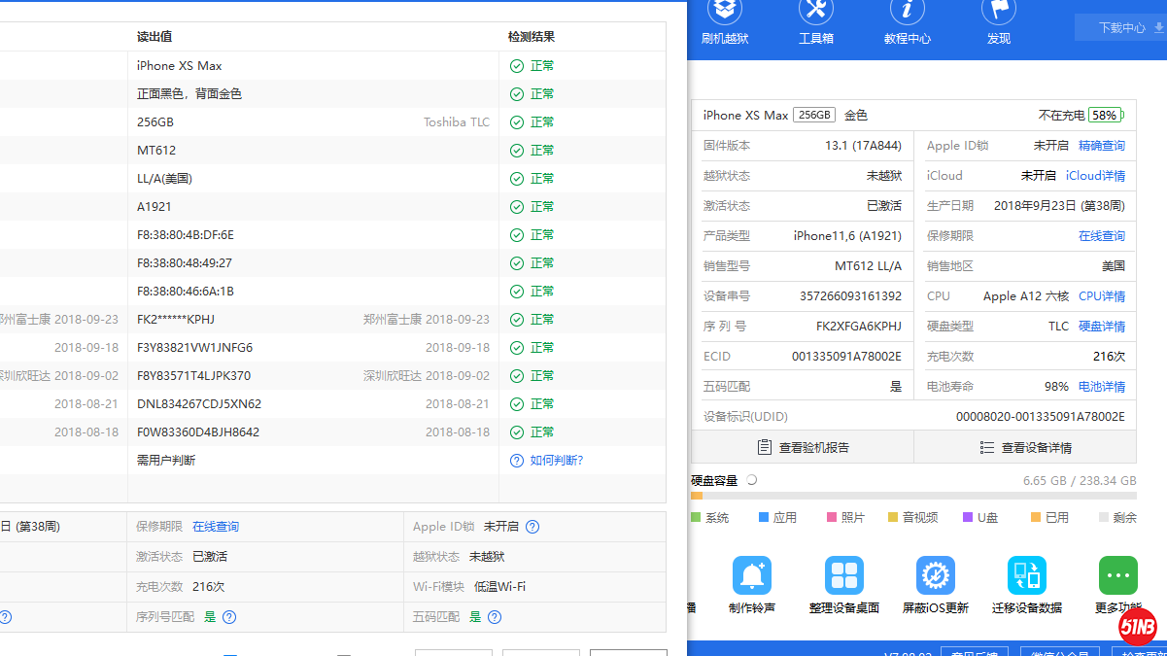Image resolution: width=1167 pixels, height=656 pixels.
Task: Go to 教程中心 tutorial center
Action: pos(907,20)
